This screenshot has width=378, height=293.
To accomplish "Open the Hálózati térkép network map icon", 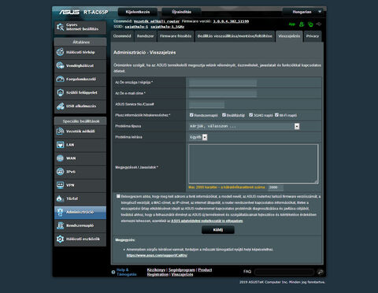I will tap(60, 52).
